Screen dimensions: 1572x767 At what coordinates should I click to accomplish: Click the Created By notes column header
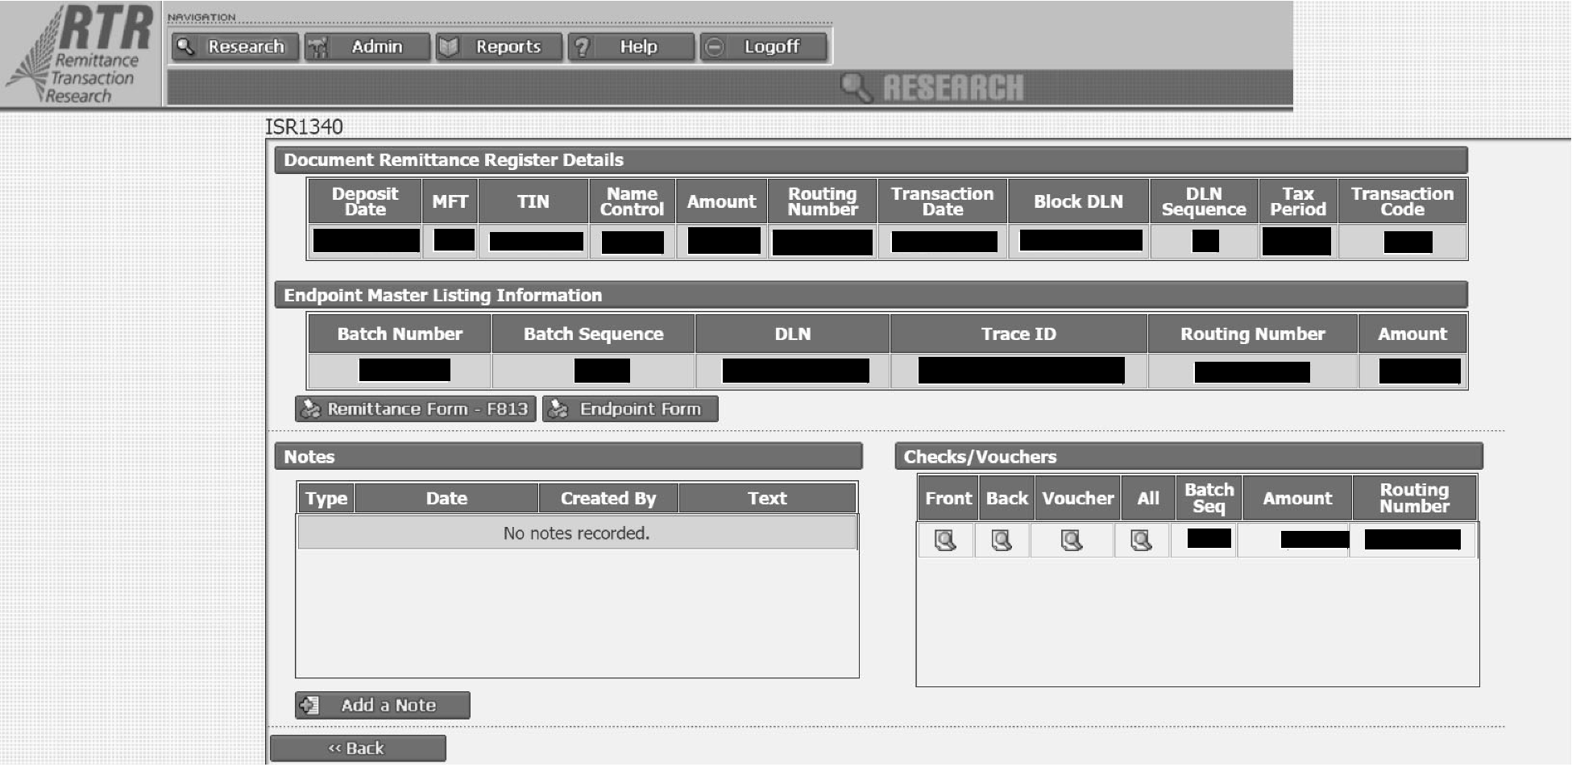click(608, 499)
